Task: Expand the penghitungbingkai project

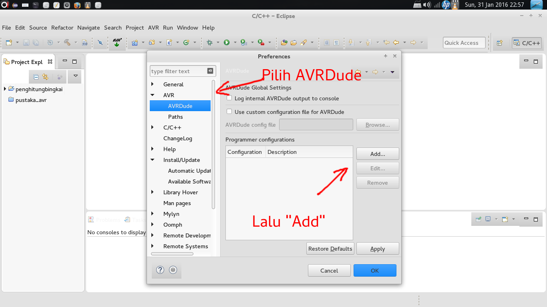Action: tap(5, 89)
